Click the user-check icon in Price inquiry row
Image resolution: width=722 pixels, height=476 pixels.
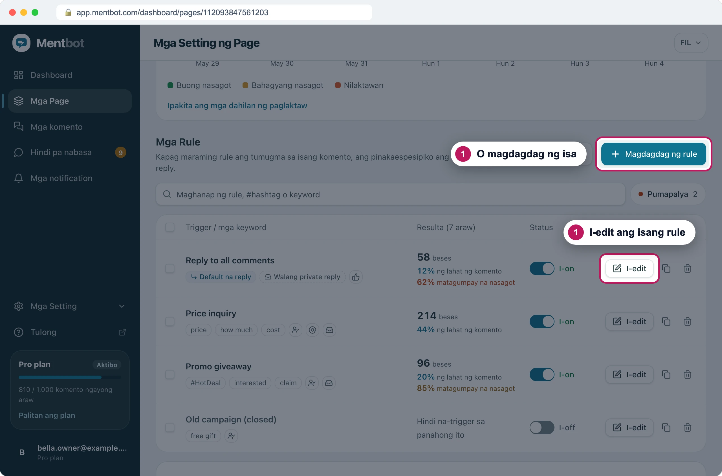click(x=295, y=330)
